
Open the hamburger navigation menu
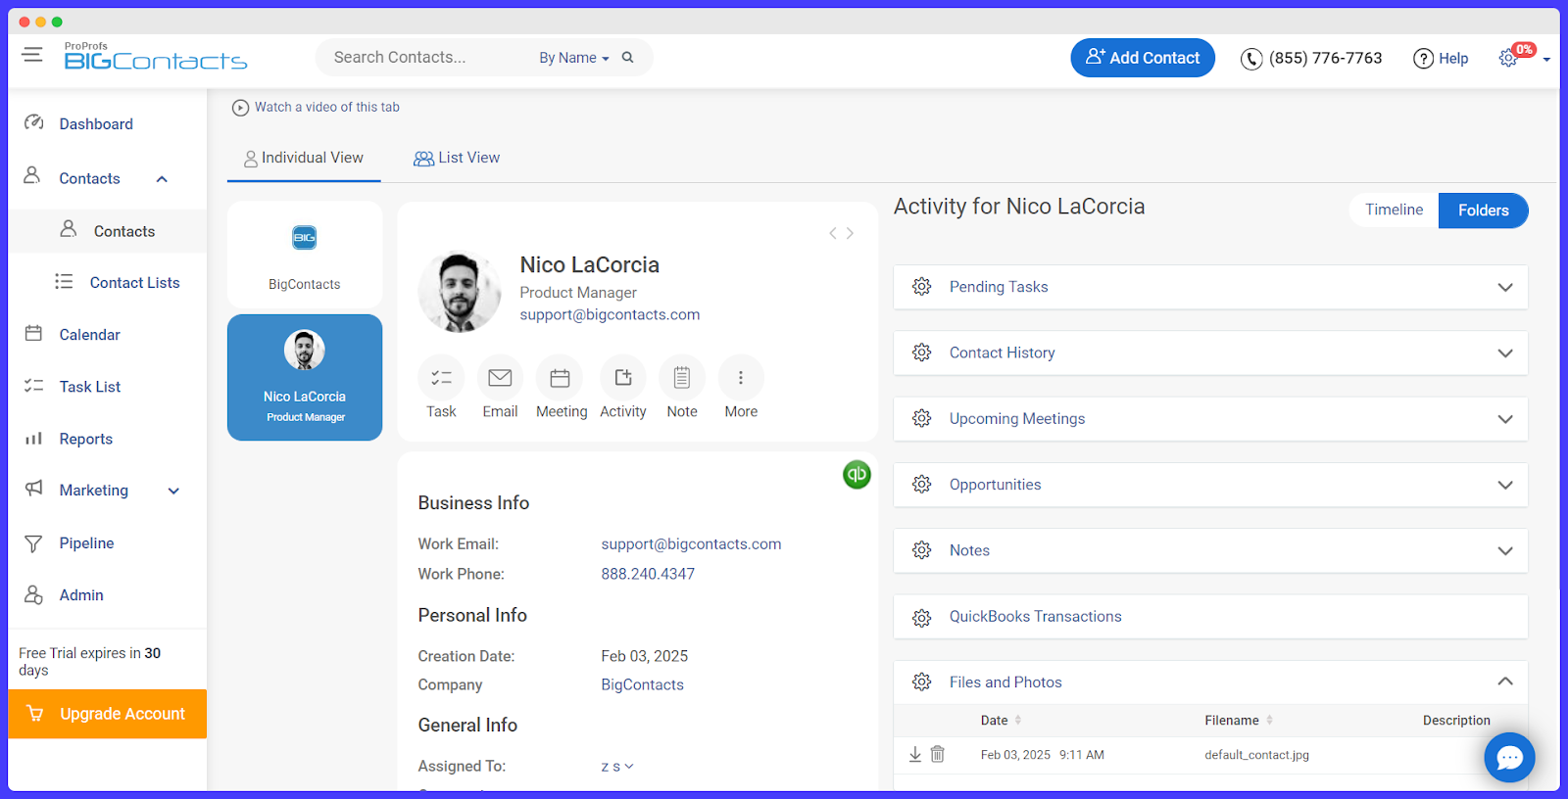click(x=32, y=55)
